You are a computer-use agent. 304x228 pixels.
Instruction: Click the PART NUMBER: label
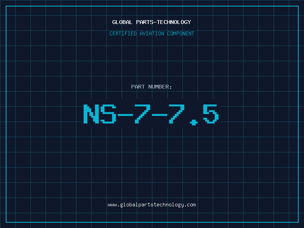[152, 87]
